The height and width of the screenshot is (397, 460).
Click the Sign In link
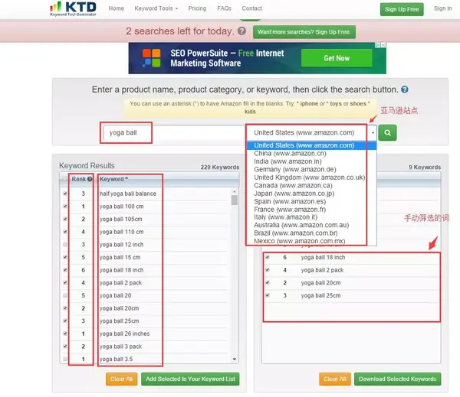point(442,8)
